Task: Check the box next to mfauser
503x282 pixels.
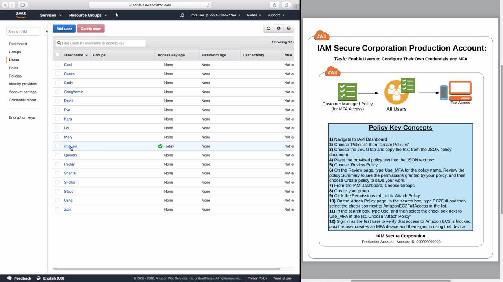Action: pos(57,146)
